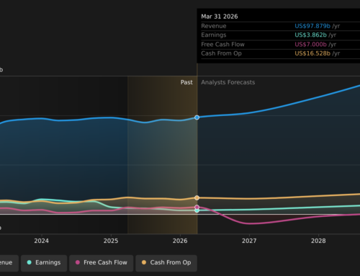Click the Revenue row label in tooltip
Viewport: 360px width, 276px height.
coord(214,26)
